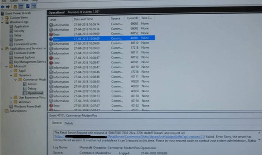Click the Up One Level toolbar icon
Image resolution: width=262 pixels, height=155 pixels.
point(15,7)
